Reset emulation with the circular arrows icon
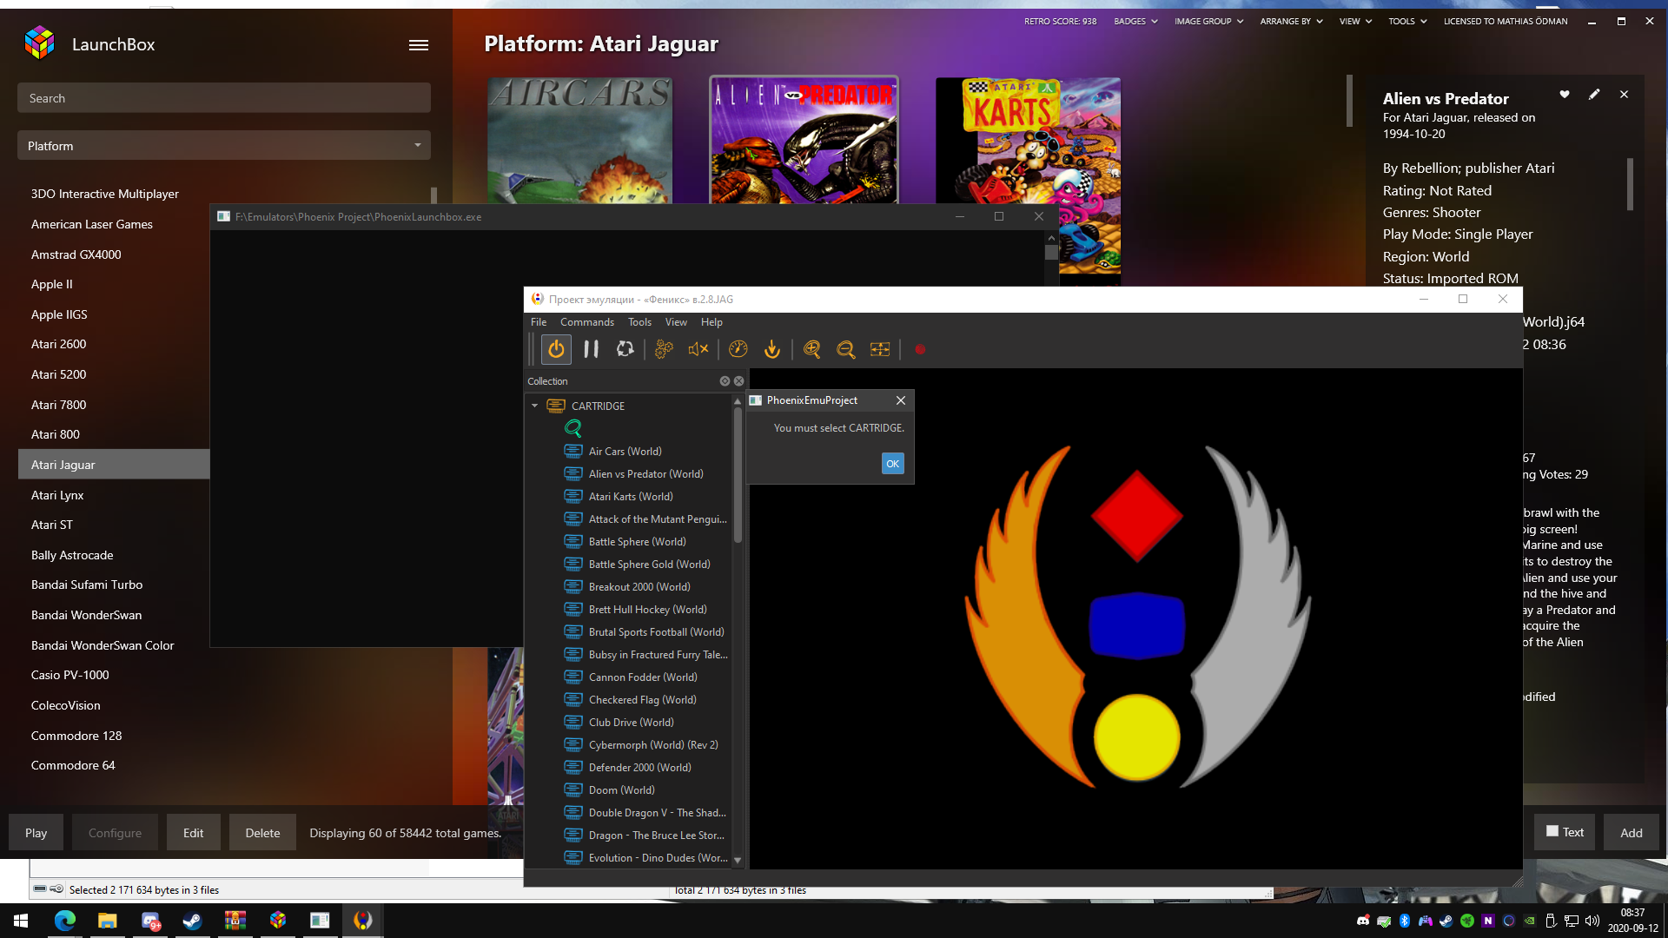The width and height of the screenshot is (1668, 938). tap(625, 349)
